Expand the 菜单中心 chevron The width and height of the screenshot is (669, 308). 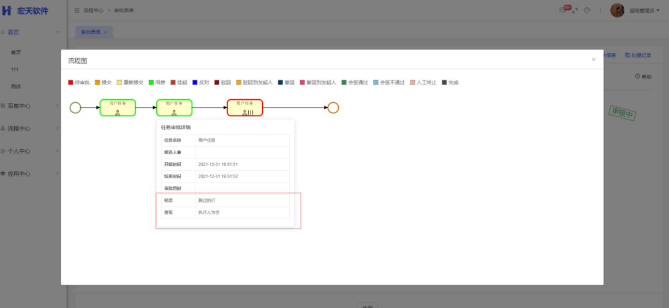coord(58,105)
